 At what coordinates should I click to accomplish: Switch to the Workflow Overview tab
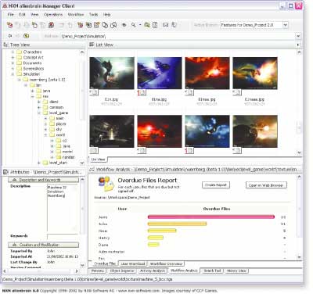[166, 264]
